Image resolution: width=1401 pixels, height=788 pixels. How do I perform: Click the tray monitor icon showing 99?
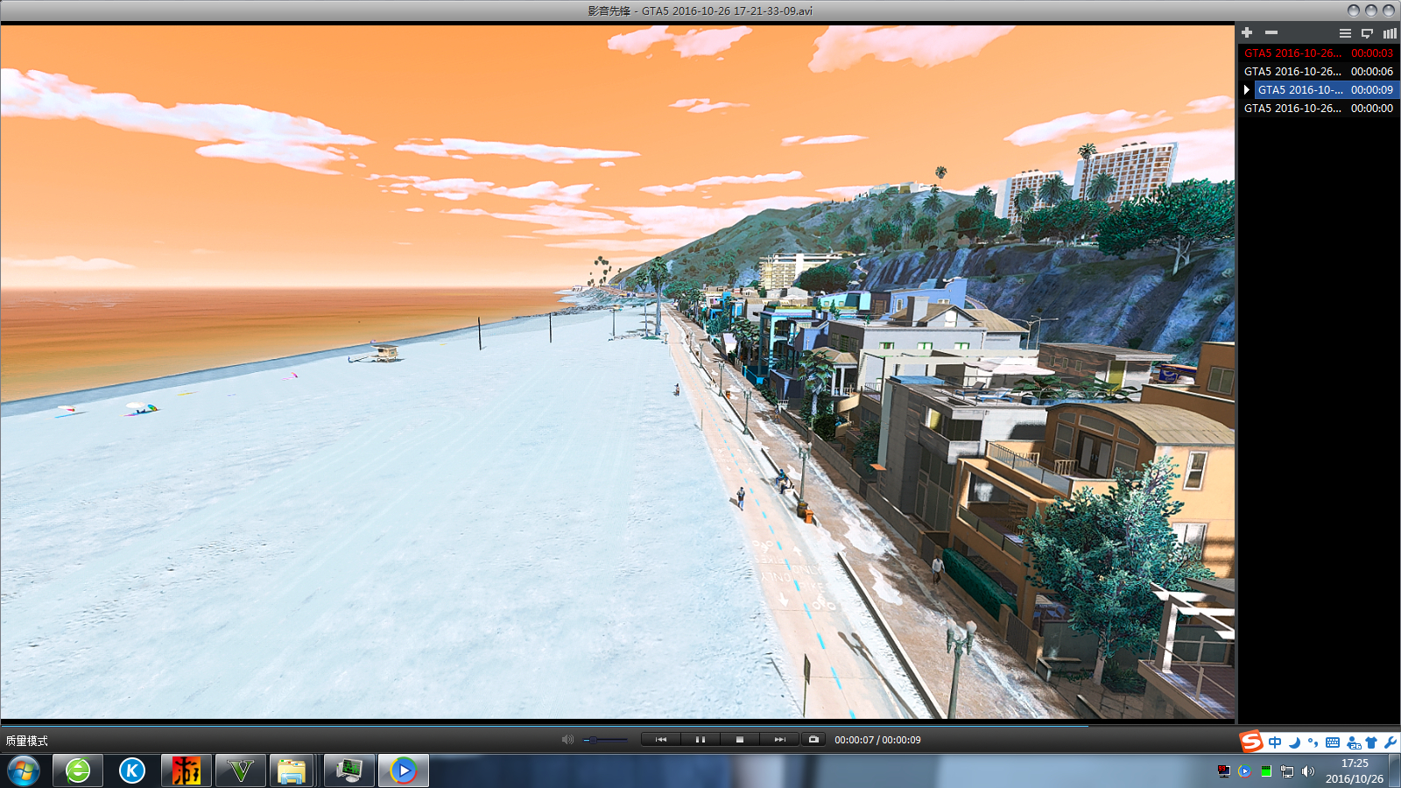coord(1223,771)
